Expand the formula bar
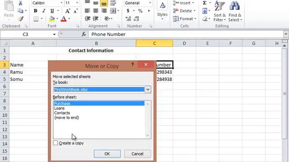289x162 pixels. click(286, 34)
